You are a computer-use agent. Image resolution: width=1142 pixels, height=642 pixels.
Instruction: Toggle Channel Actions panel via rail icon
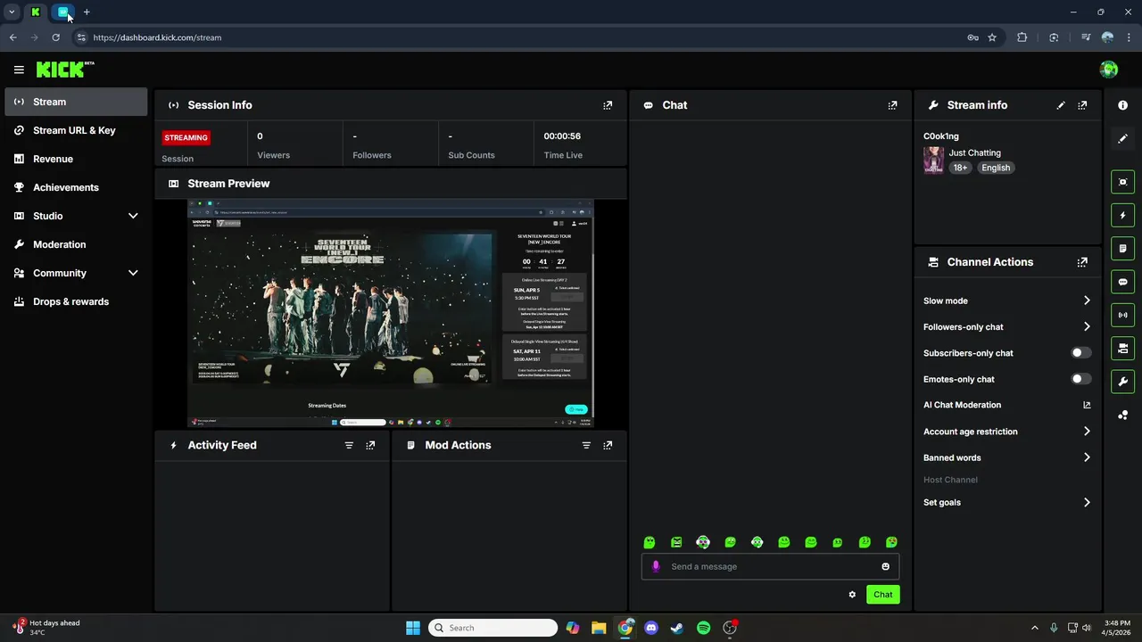1122,348
